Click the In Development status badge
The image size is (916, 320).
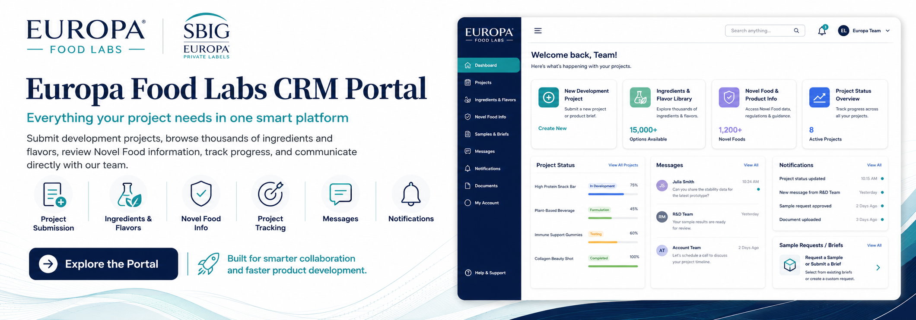click(x=602, y=186)
